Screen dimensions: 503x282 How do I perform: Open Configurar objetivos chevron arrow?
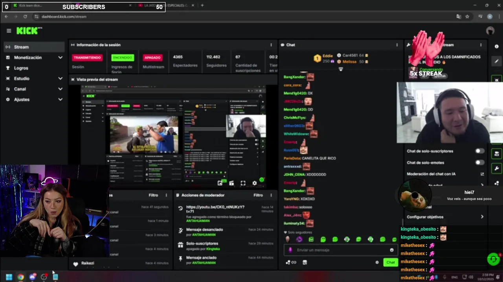(x=482, y=217)
